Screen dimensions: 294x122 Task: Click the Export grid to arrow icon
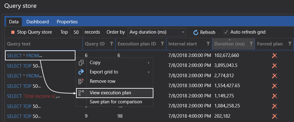[x=81, y=72]
